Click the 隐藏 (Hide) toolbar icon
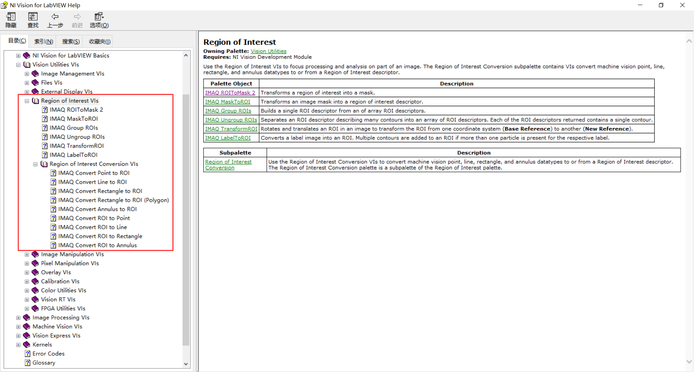 click(11, 20)
